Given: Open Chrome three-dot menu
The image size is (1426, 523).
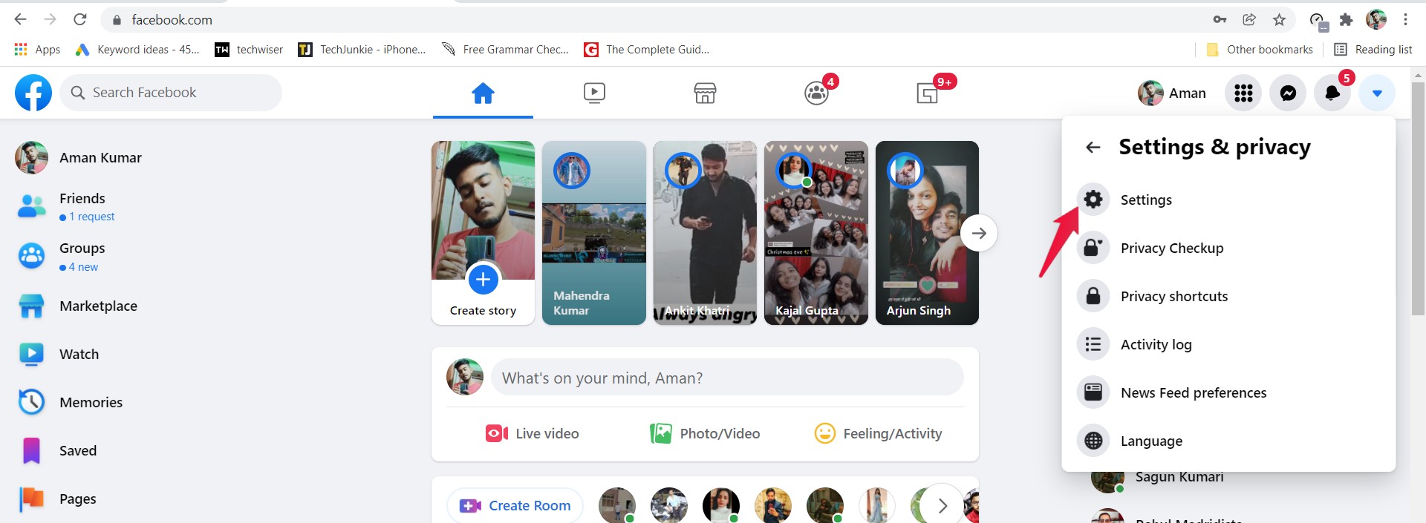Looking at the screenshot, I should click(1405, 20).
